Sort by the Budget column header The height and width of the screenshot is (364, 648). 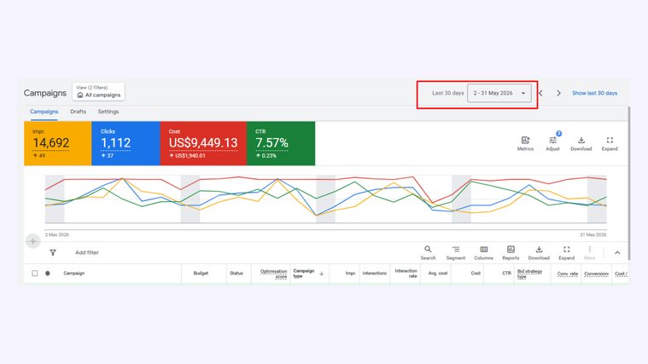[201, 273]
